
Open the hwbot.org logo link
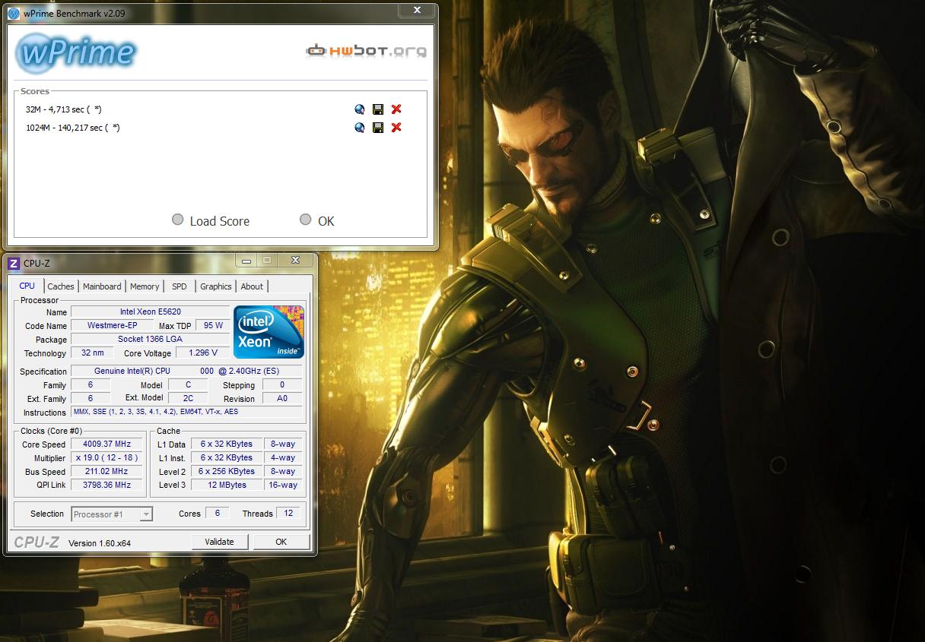[366, 51]
